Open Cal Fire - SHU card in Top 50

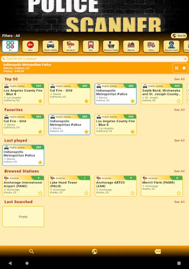click(69, 94)
